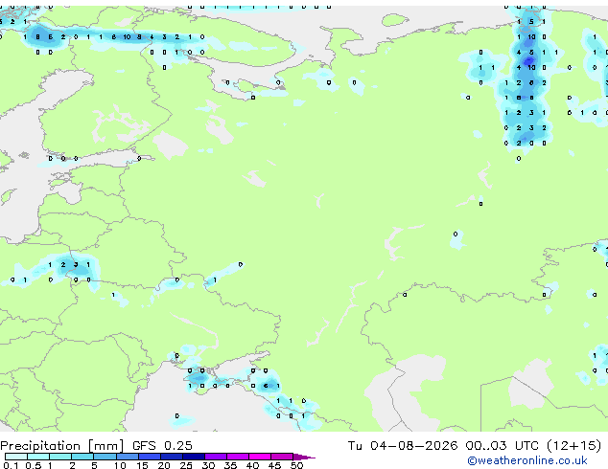Select the purple swatch between 30 and 35

[x=216, y=457]
